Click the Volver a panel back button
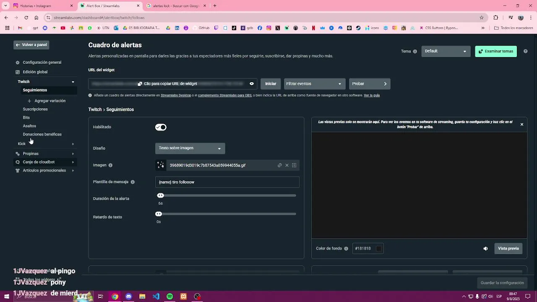Screen dimensions: 537x302 (31, 45)
